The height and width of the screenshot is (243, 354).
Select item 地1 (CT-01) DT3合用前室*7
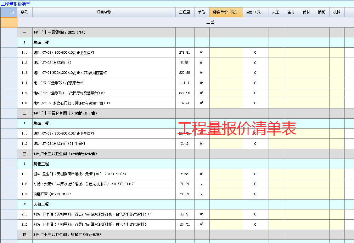point(104,73)
